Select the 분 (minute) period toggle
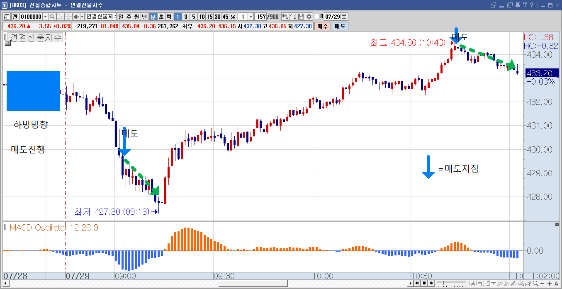The width and height of the screenshot is (562, 289). tap(153, 17)
